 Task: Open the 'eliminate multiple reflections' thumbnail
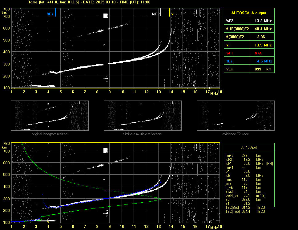coord(143,116)
